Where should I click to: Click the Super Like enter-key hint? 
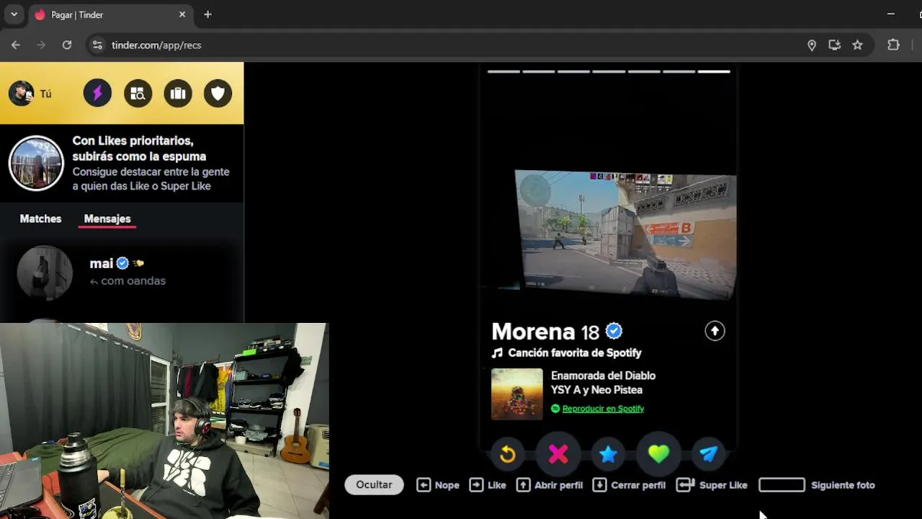pos(712,485)
